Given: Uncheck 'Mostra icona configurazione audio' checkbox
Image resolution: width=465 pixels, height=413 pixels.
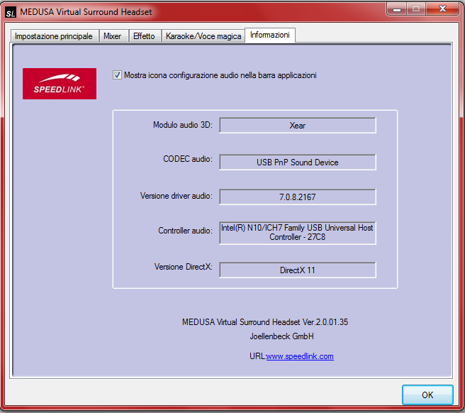Looking at the screenshot, I should [x=117, y=75].
